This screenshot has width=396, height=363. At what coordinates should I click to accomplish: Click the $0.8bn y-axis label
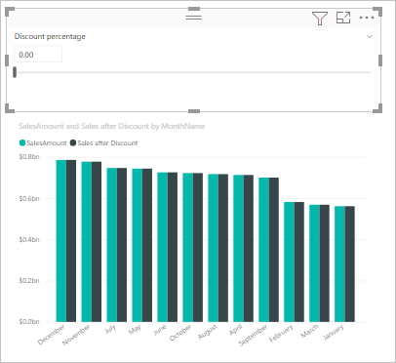pos(29,157)
